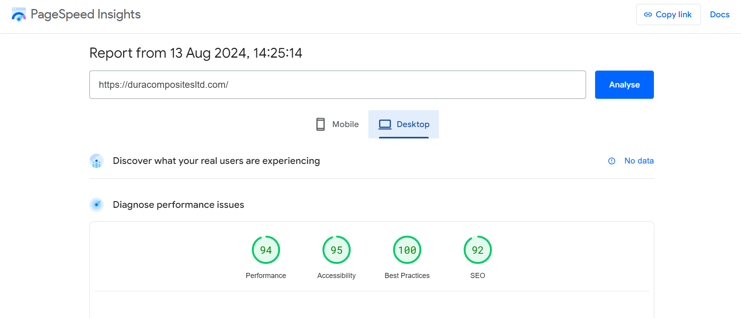Click 'Discover what your real users are experiencing' text

pyautogui.click(x=217, y=161)
